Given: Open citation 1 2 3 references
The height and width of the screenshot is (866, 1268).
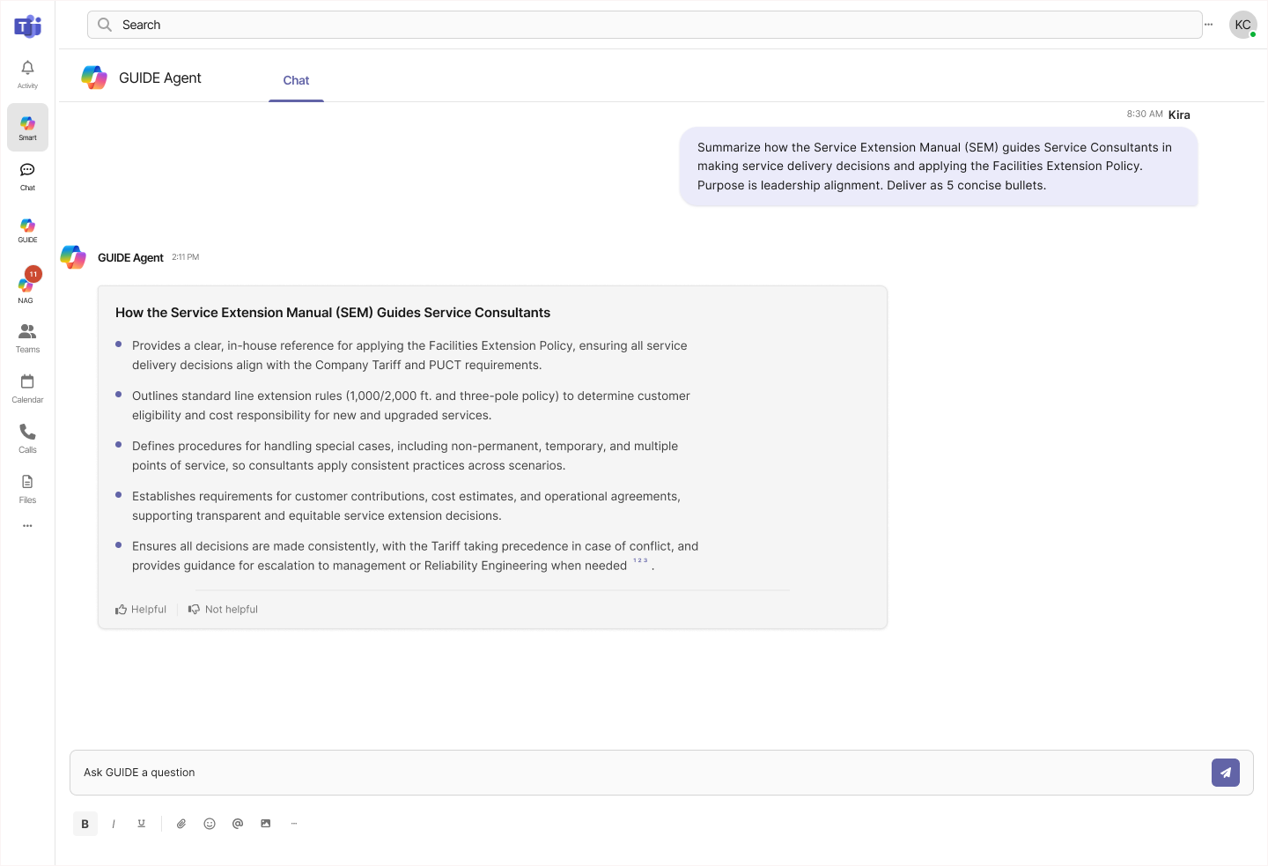Looking at the screenshot, I should coord(640,560).
